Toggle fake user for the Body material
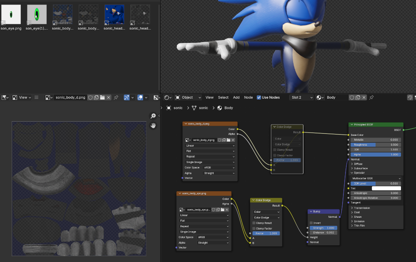 click(352, 97)
